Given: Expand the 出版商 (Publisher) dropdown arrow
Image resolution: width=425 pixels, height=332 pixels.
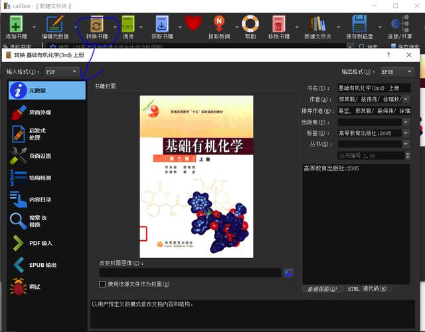Looking at the screenshot, I should point(406,122).
